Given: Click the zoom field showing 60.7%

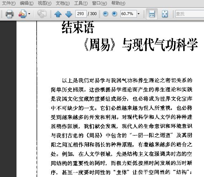Looking at the screenshot, I should click(129, 14).
